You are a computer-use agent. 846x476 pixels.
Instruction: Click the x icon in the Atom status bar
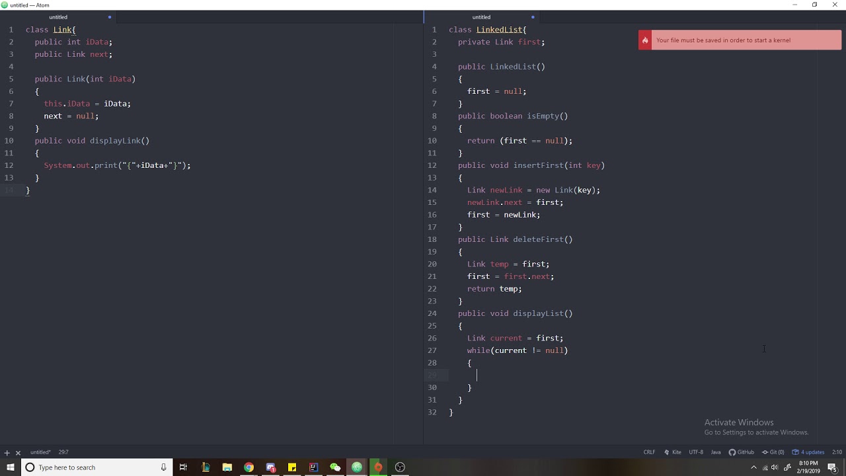click(18, 453)
